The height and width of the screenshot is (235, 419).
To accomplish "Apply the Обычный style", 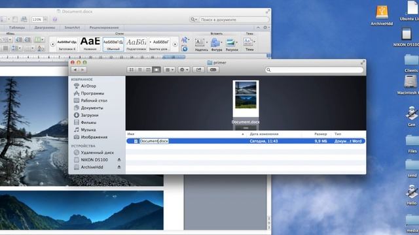I will tap(113, 44).
